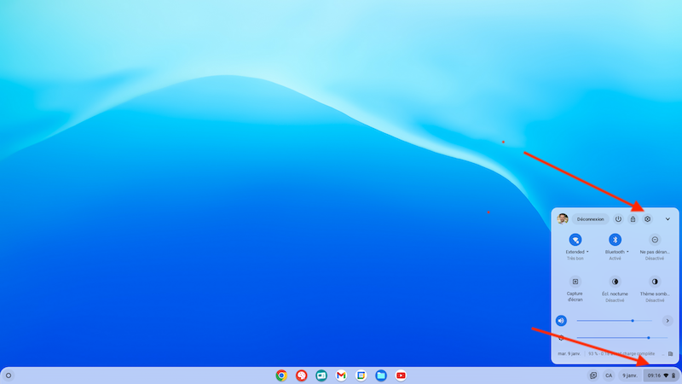Image resolution: width=682 pixels, height=384 pixels.
Task: Launch the red video player app
Action: (x=401, y=375)
